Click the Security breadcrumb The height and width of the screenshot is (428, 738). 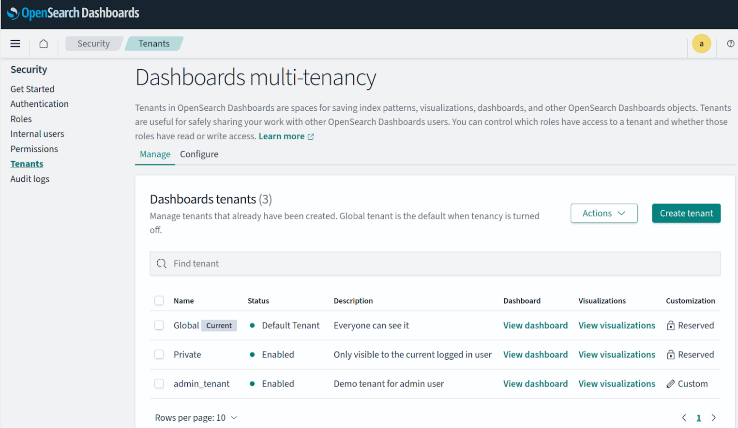93,43
